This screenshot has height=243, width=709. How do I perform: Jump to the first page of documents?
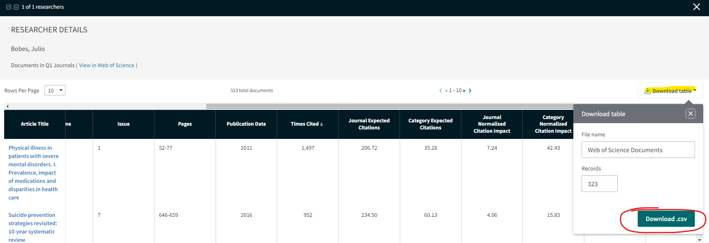(x=441, y=90)
